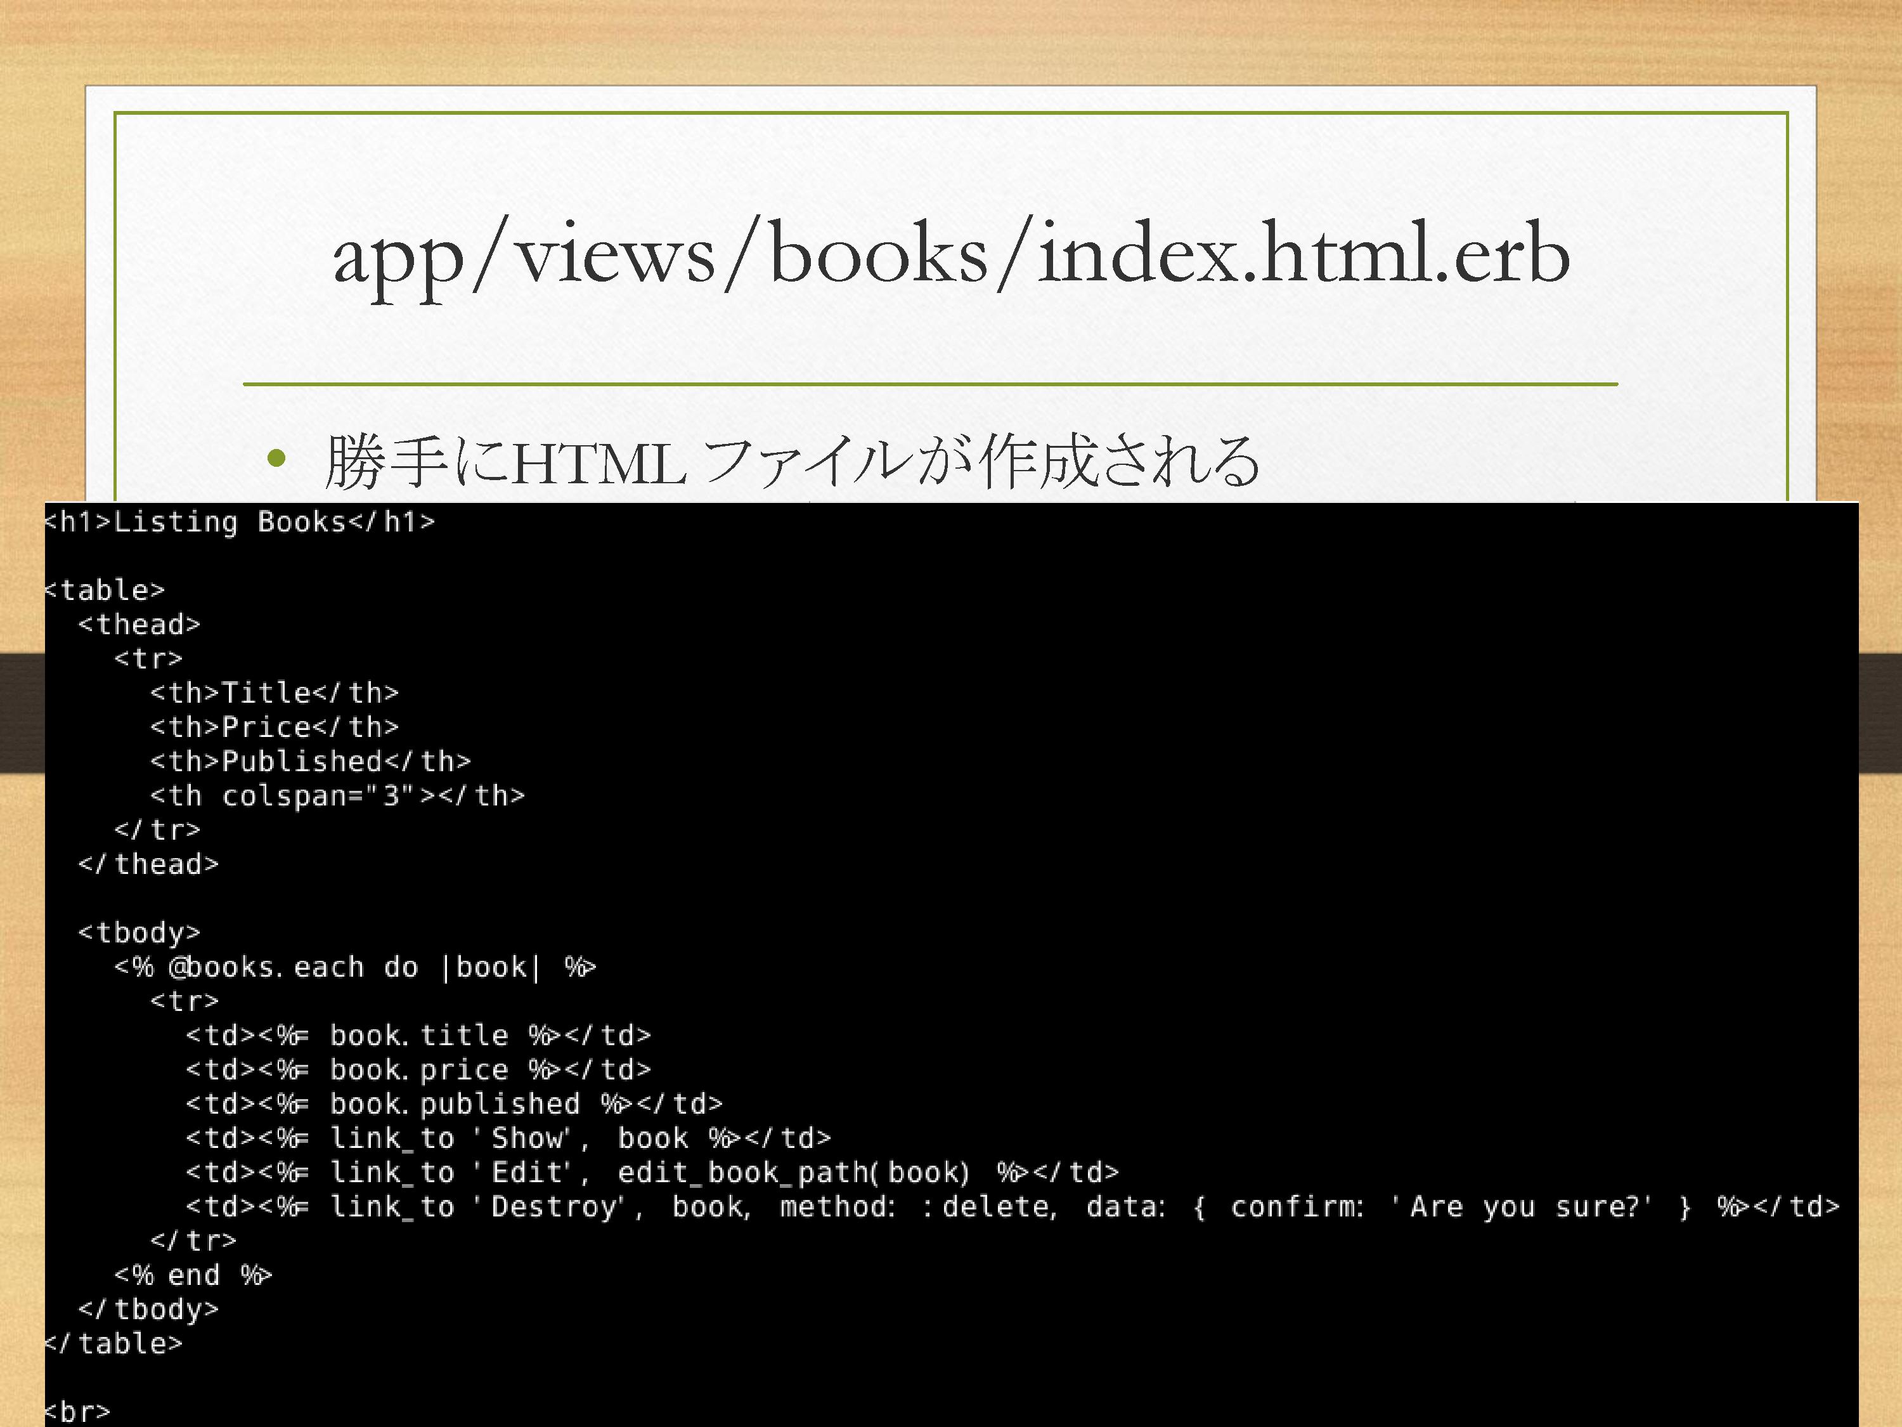The height and width of the screenshot is (1427, 1902).
Task: Click the opening <table> tag line
Action: 104,590
